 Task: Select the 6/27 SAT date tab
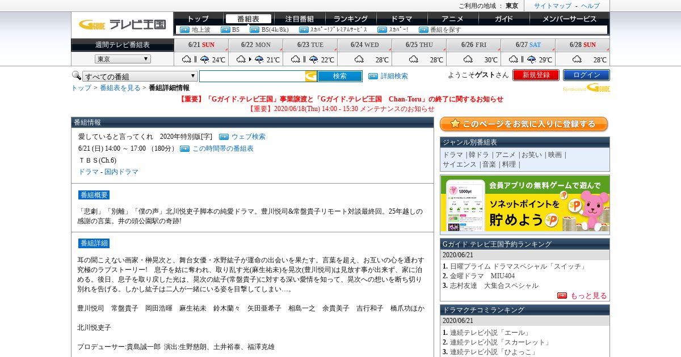(528, 45)
